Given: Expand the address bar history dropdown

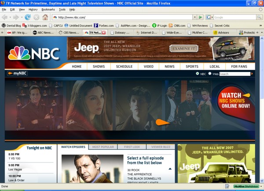Looking at the screenshot, I should click(194, 17).
